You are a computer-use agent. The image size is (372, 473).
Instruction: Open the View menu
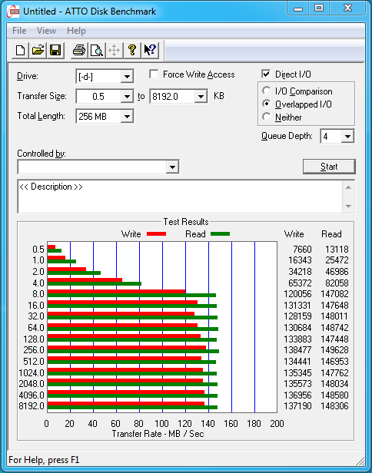(x=46, y=31)
